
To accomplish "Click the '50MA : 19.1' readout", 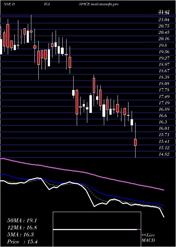I will tap(22, 221).
